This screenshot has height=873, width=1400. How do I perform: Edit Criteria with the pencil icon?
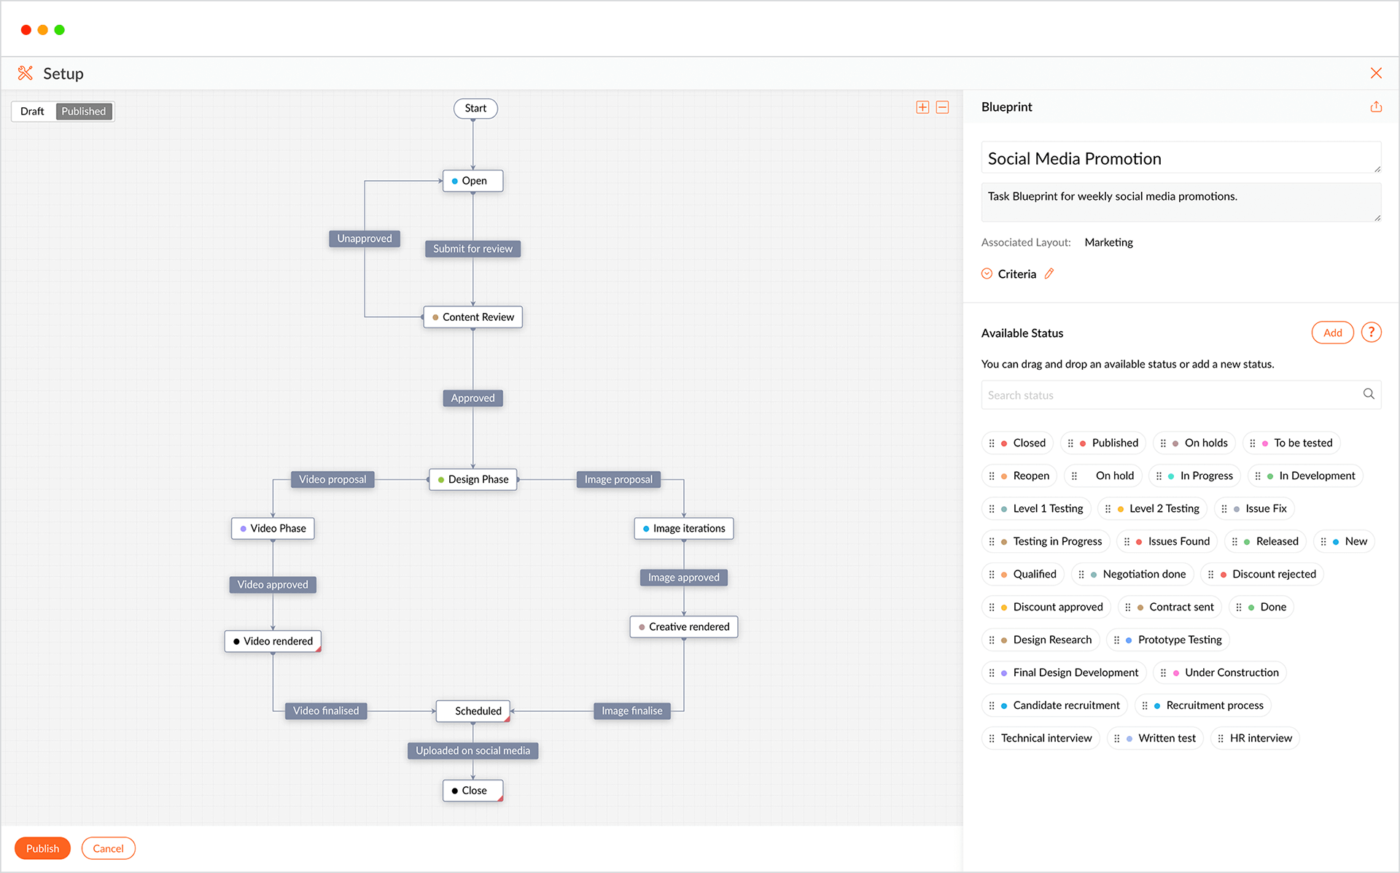coord(1049,273)
